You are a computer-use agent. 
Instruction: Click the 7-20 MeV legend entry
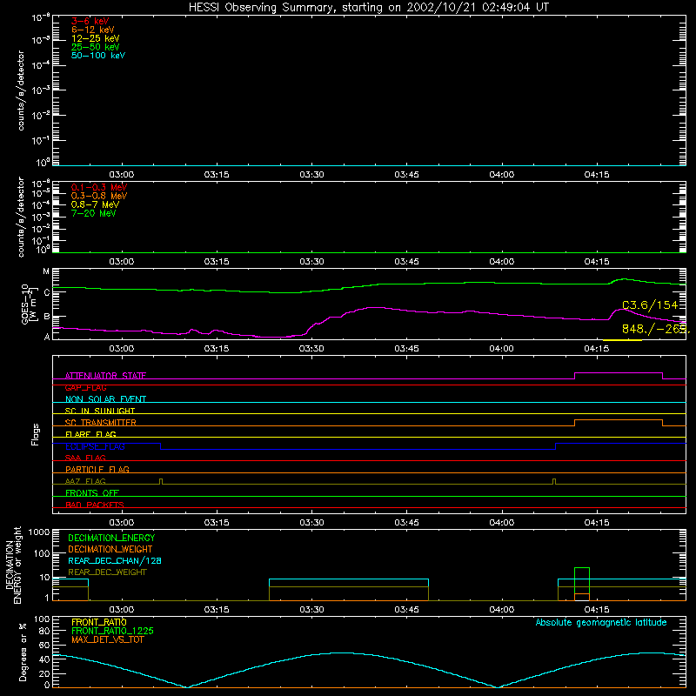(93, 213)
